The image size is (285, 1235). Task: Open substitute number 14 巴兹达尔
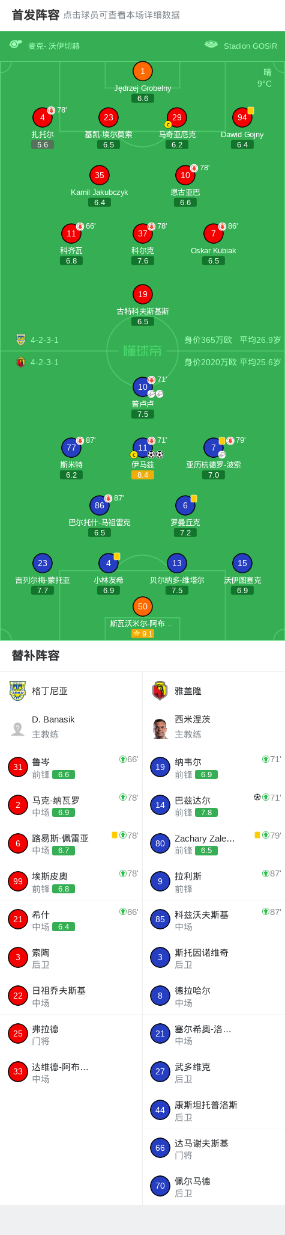click(160, 805)
